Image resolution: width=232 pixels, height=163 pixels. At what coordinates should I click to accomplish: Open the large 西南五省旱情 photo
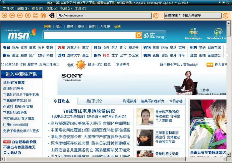coord(208,124)
